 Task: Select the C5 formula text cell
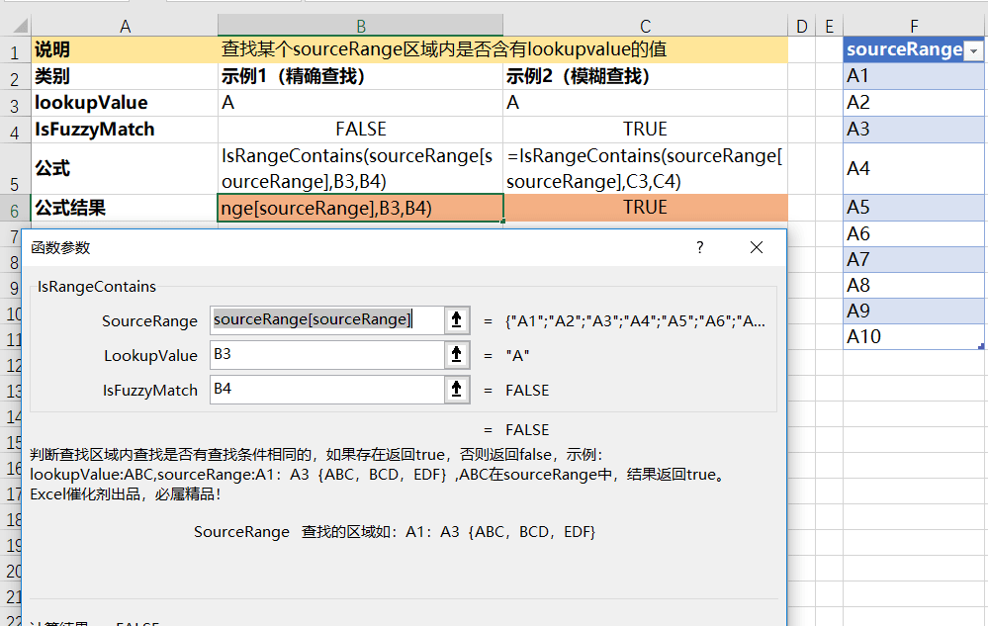(x=645, y=168)
